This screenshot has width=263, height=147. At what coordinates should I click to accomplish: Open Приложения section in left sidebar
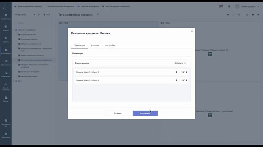(6, 62)
